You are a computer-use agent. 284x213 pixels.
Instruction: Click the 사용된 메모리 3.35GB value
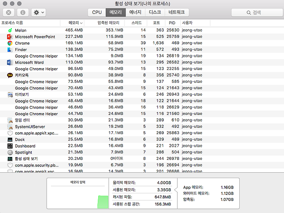(x=164, y=190)
